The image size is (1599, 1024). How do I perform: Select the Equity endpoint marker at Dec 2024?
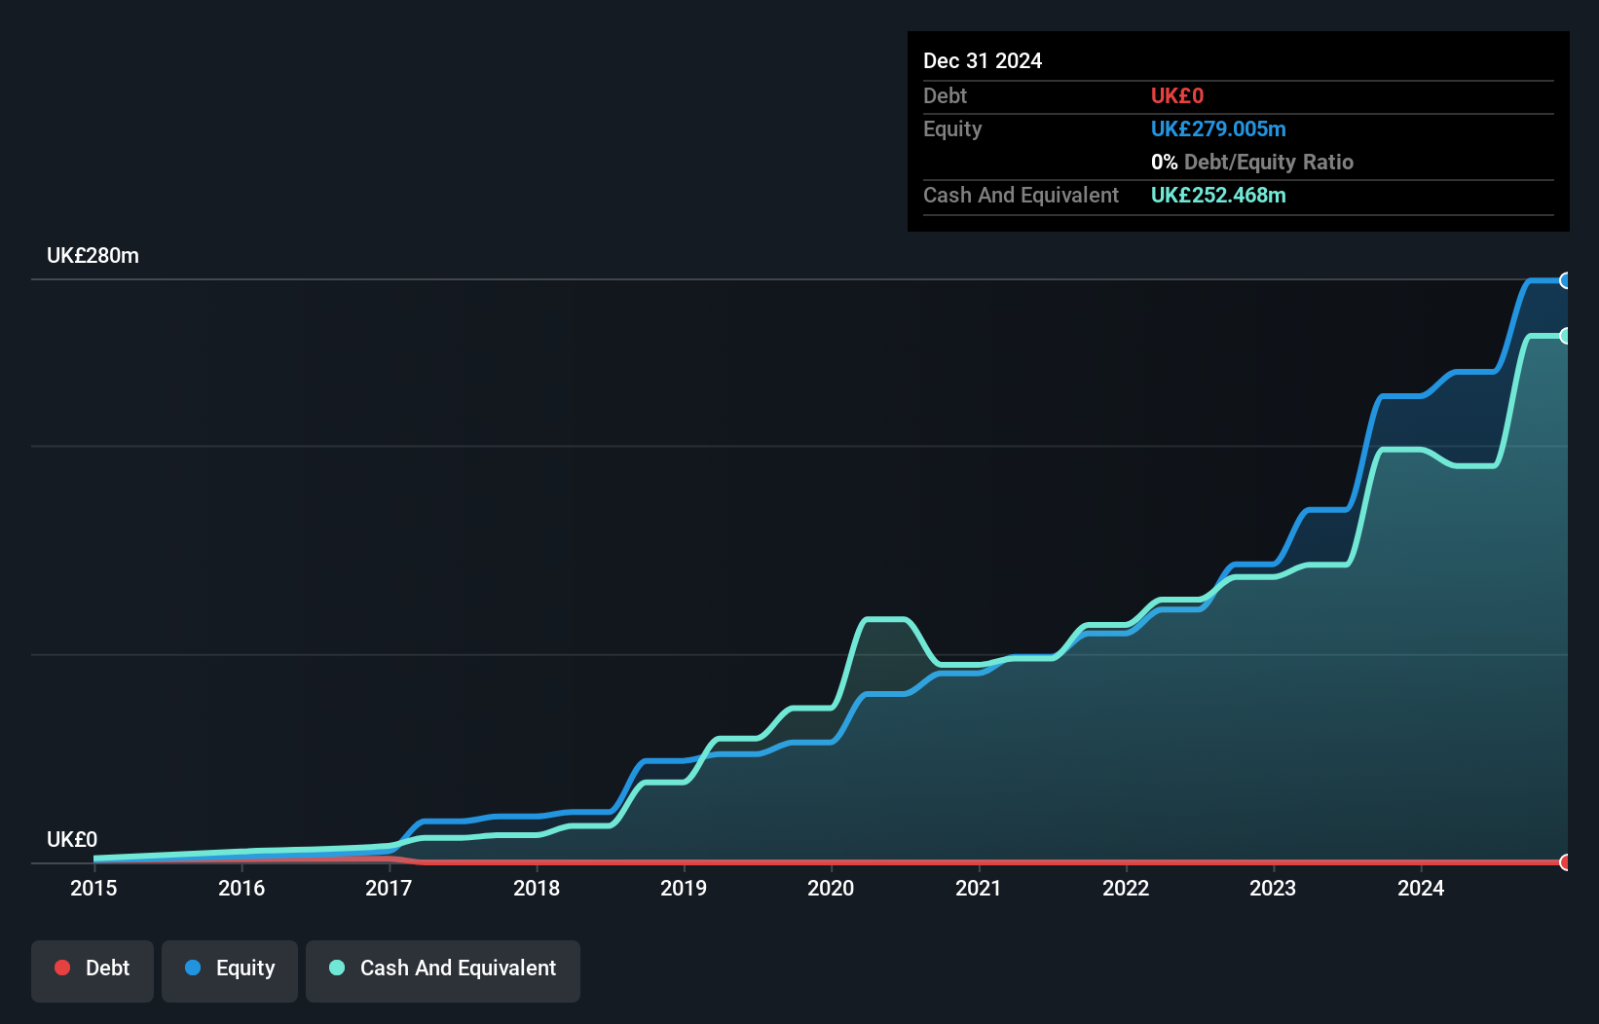(1565, 280)
